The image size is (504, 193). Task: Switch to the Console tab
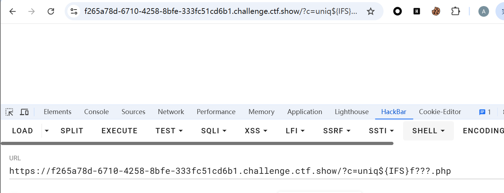pyautogui.click(x=96, y=112)
